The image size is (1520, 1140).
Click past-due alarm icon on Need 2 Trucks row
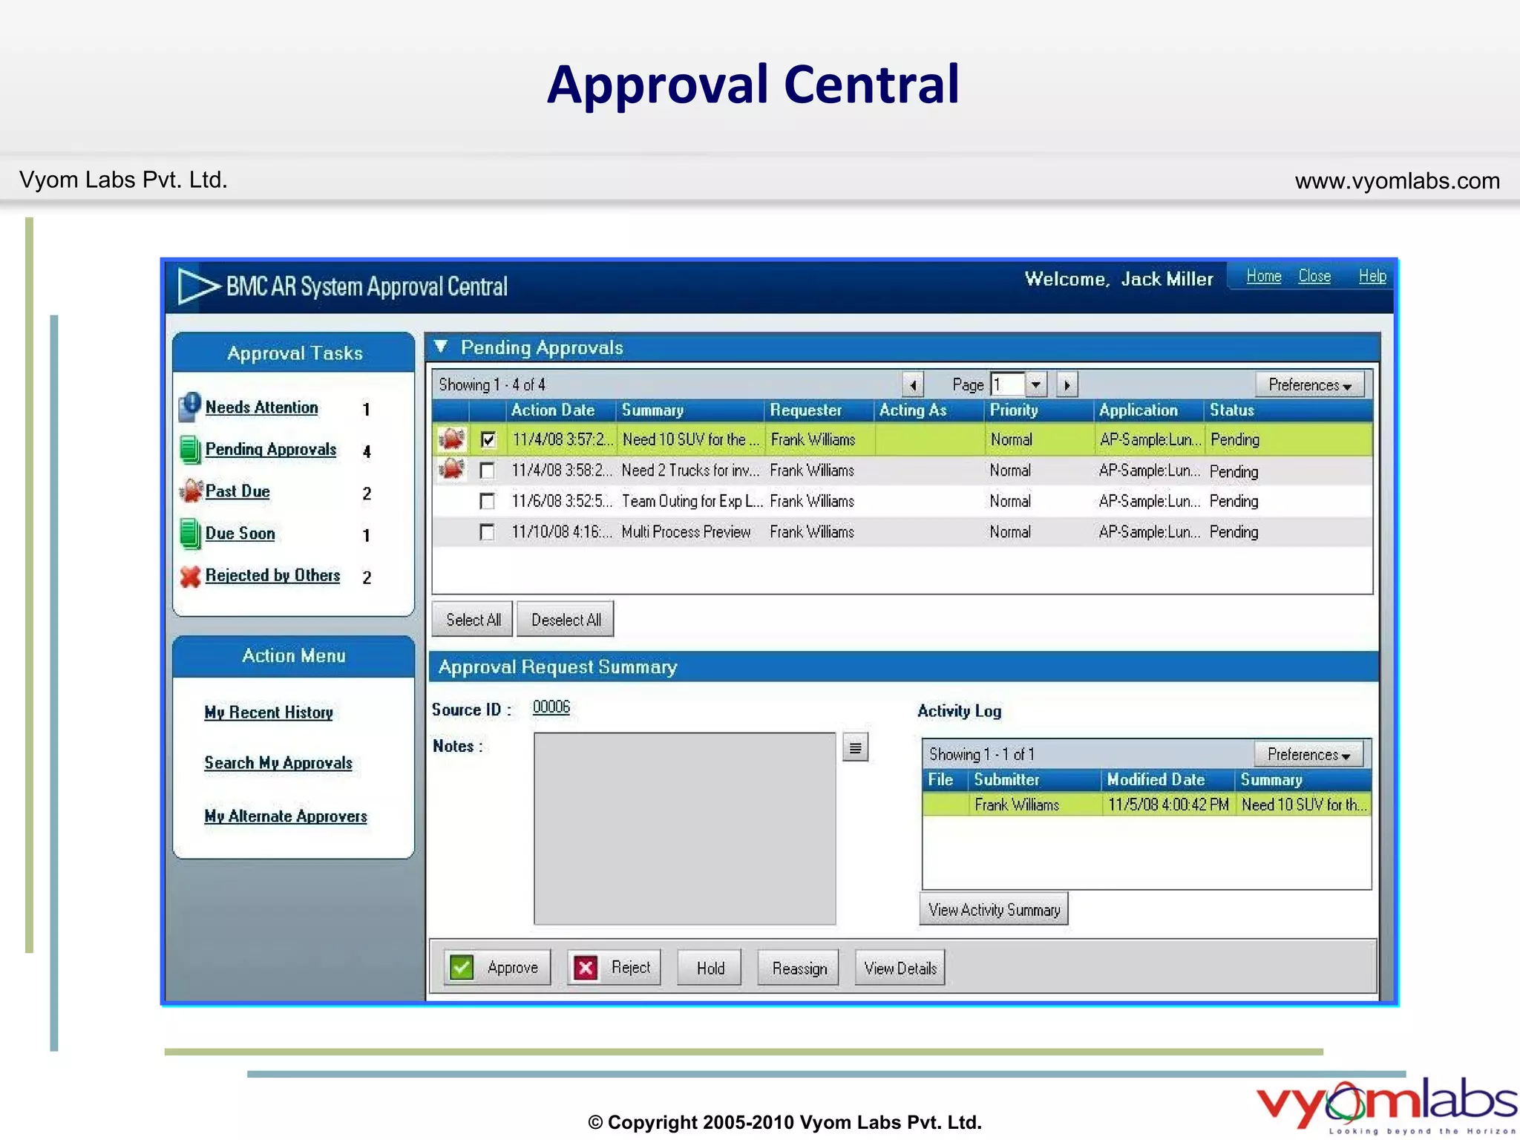tap(451, 469)
